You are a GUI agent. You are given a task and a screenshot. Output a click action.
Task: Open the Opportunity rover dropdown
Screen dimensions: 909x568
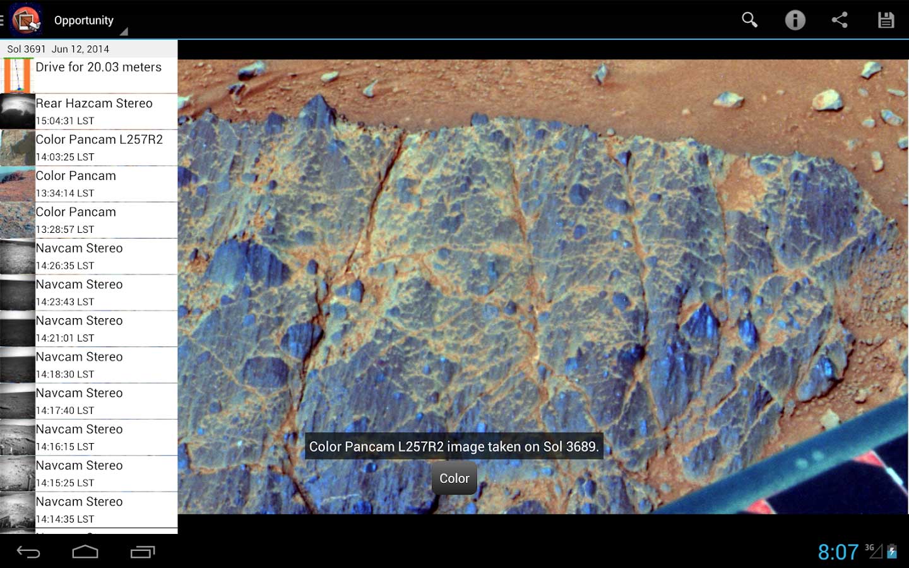(90, 21)
